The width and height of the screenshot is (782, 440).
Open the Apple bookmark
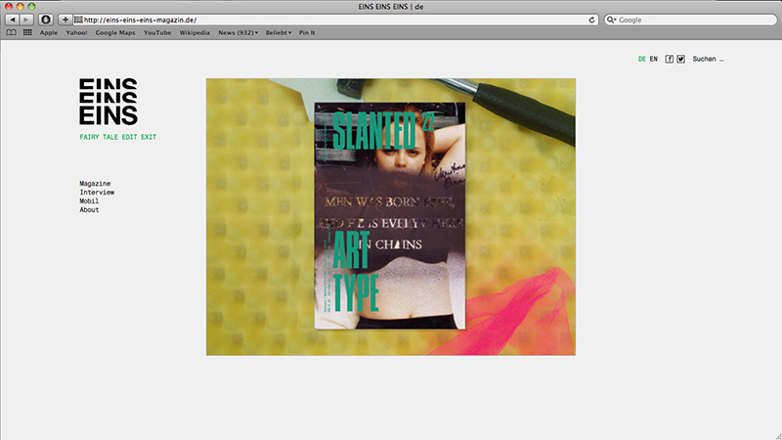coord(48,32)
